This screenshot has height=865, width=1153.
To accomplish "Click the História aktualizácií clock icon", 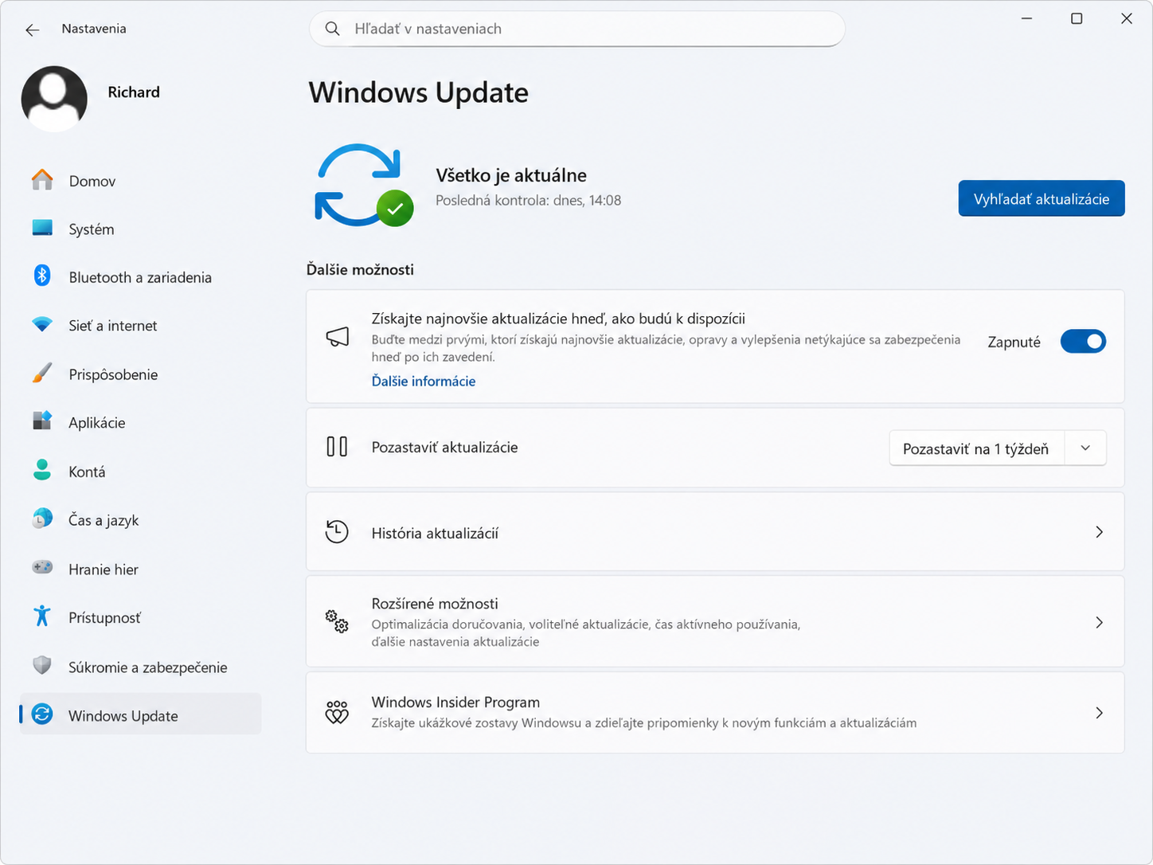I will [337, 531].
